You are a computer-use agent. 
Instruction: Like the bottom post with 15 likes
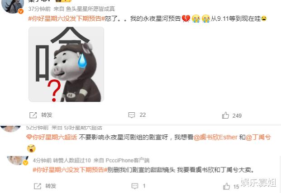227,186
